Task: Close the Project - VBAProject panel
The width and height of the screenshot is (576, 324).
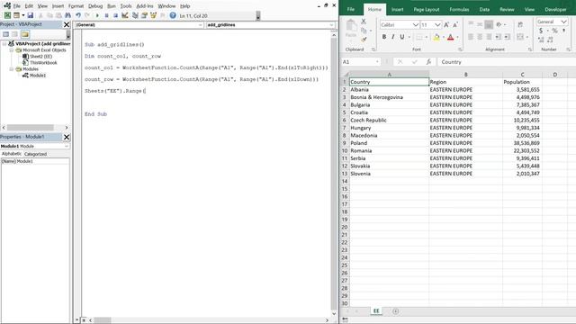Action: (67, 24)
